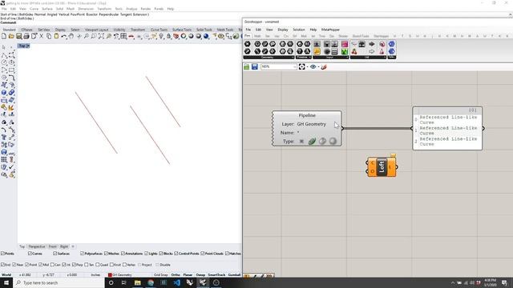Click the blue Save icon in Grasshopper canvas toolbar
513x288 pixels.
coord(255,66)
